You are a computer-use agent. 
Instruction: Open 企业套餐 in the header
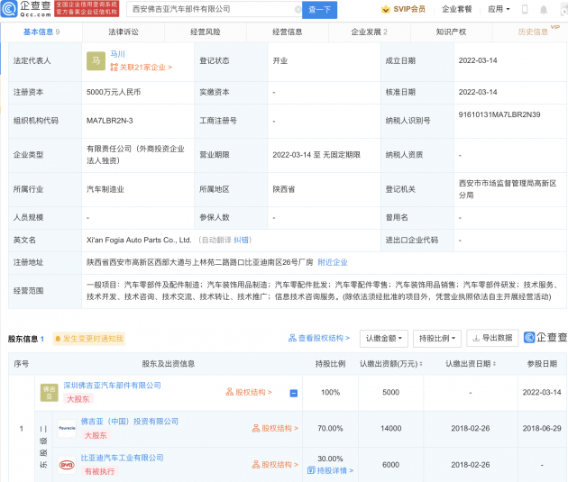click(x=457, y=9)
